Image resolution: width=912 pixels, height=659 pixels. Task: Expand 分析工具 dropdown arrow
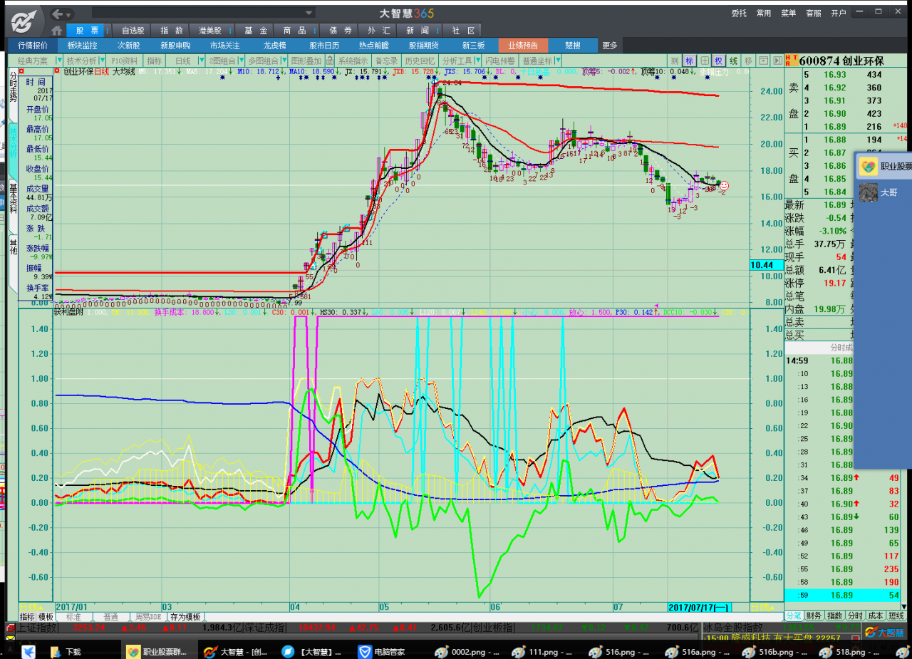click(477, 61)
